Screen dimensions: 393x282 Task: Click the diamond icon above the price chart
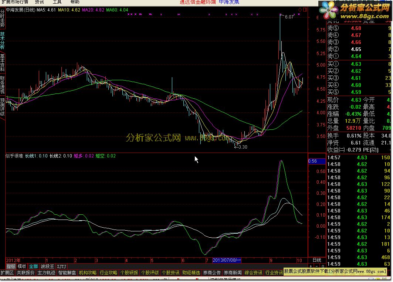[300, 10]
